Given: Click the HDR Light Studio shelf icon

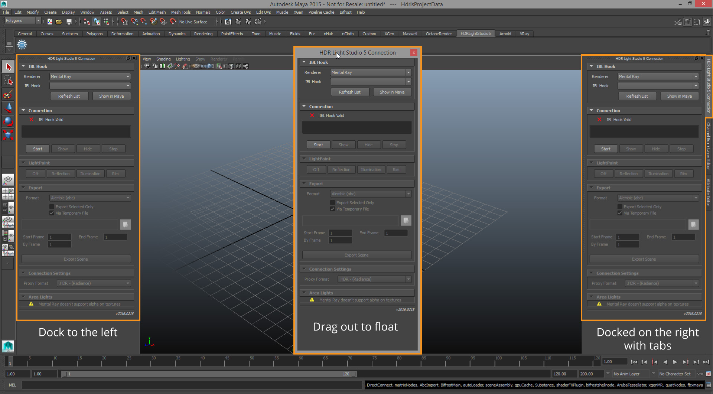Looking at the screenshot, I should [x=22, y=45].
